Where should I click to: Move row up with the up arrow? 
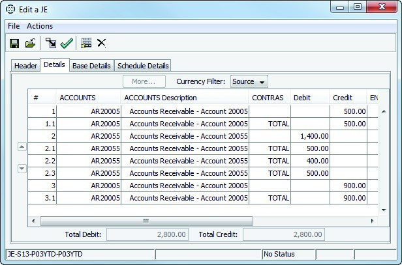(x=22, y=147)
